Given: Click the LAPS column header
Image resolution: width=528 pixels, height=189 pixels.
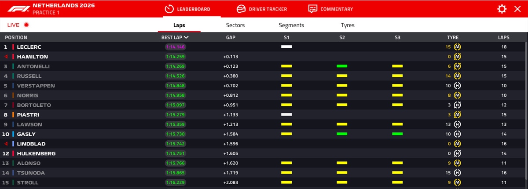Looking at the screenshot, I should [504, 37].
